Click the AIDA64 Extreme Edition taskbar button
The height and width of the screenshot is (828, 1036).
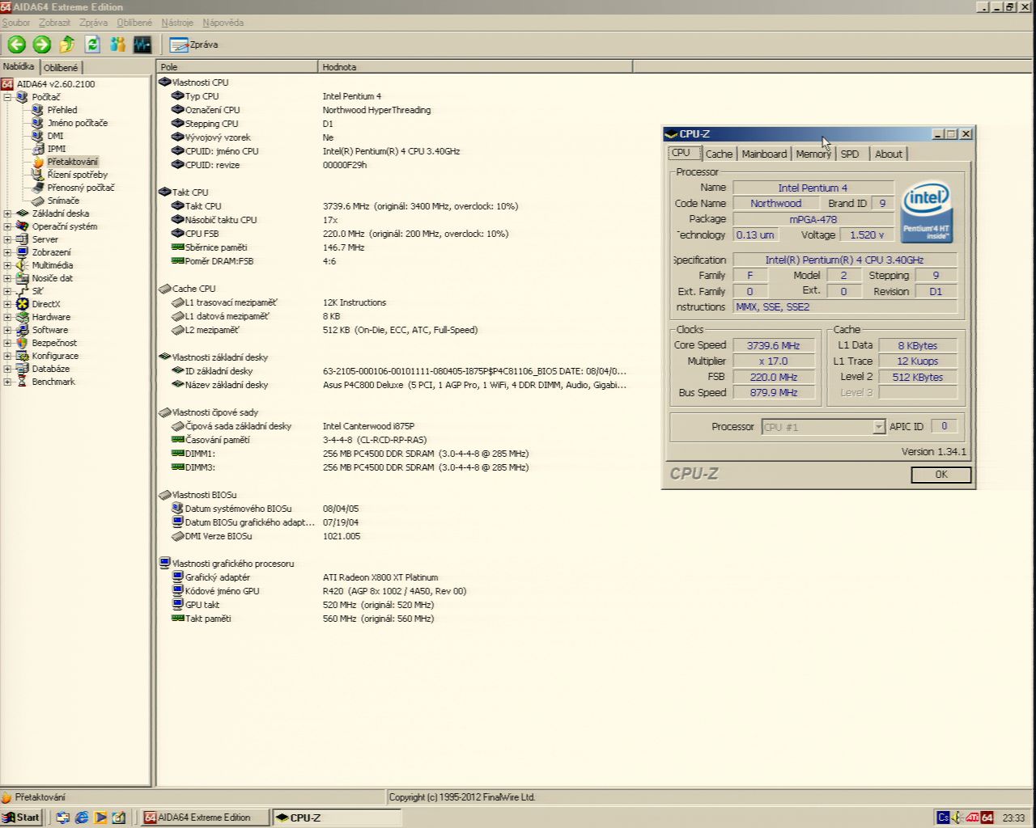tap(205, 817)
